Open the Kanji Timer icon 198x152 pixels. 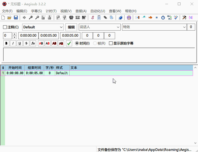coord(169,18)
